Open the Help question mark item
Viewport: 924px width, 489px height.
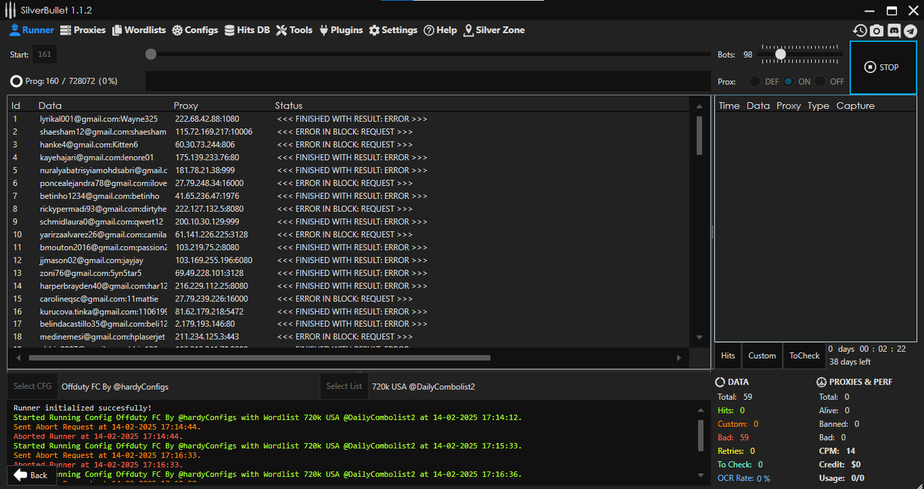[440, 30]
